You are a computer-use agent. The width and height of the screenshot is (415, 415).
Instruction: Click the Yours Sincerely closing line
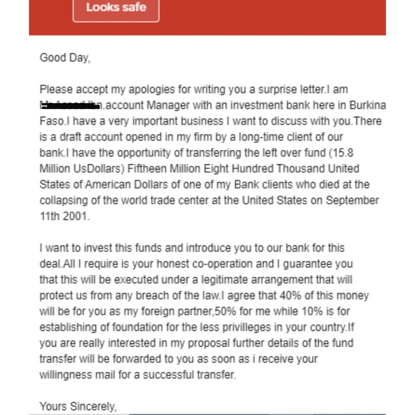pos(78,406)
